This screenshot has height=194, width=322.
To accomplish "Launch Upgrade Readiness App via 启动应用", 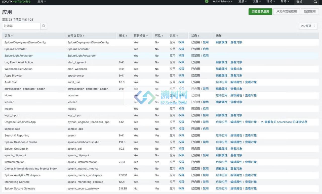I will tap(222, 122).
